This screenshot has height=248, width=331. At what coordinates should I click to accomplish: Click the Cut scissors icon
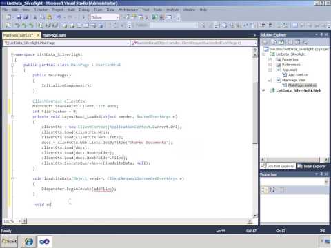(35, 17)
